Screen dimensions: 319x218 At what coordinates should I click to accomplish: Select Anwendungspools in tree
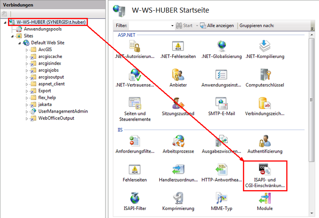[x=43, y=29]
